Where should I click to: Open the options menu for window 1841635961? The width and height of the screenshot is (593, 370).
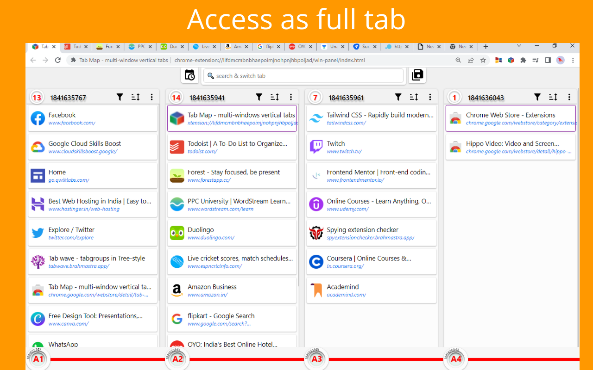(x=430, y=97)
